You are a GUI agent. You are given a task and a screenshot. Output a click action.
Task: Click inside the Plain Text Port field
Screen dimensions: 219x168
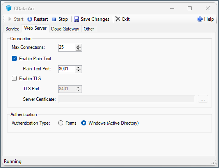pos(67,69)
